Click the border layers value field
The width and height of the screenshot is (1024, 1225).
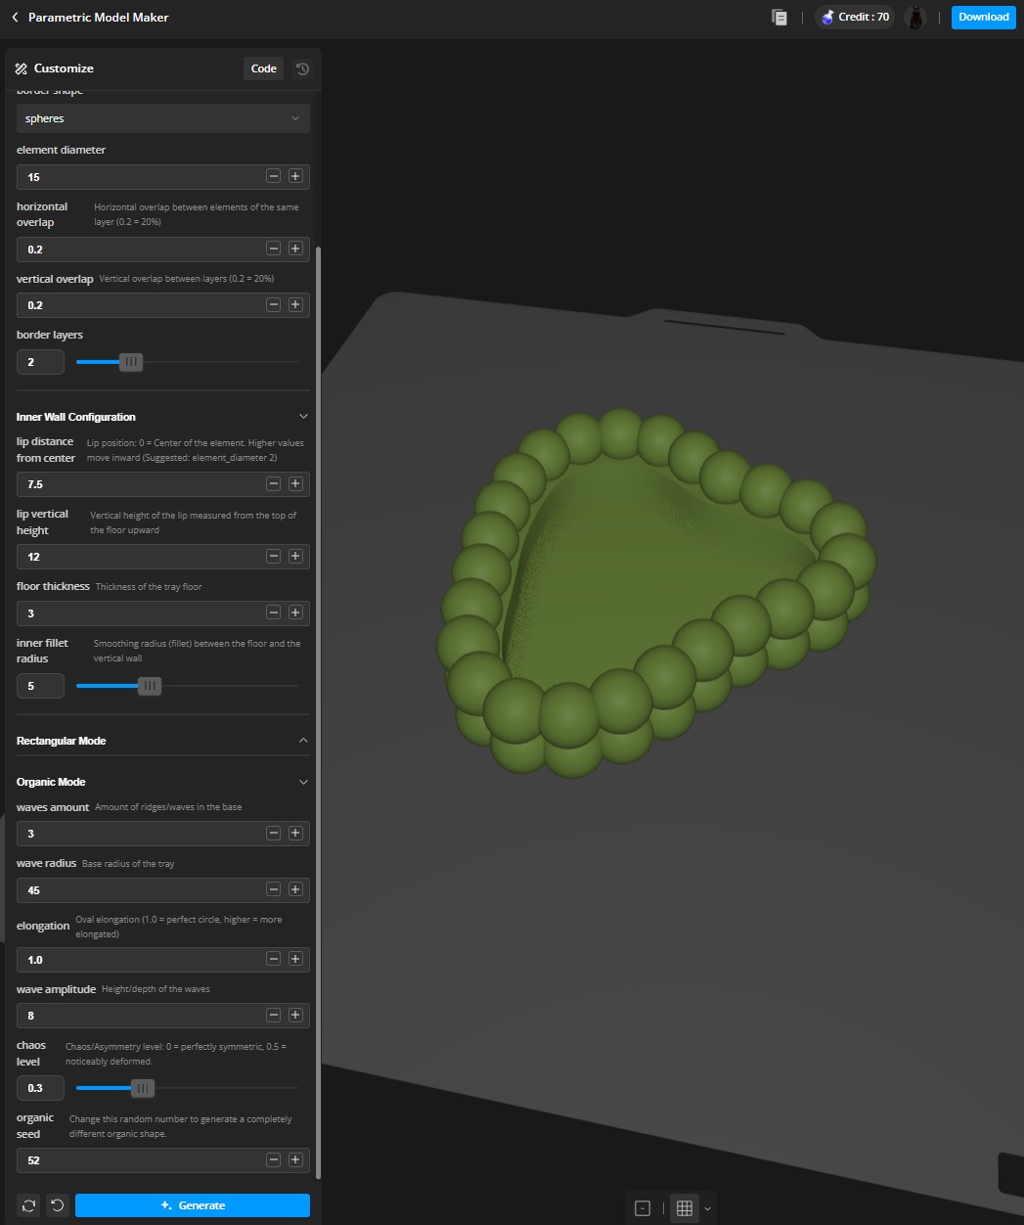click(x=40, y=362)
